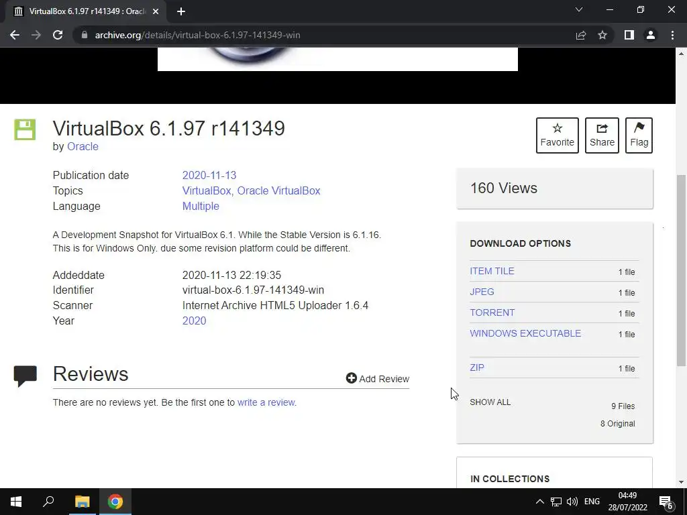Screen dimensions: 687x515
Task: Click the green floppy disk software icon
Action: point(25,129)
